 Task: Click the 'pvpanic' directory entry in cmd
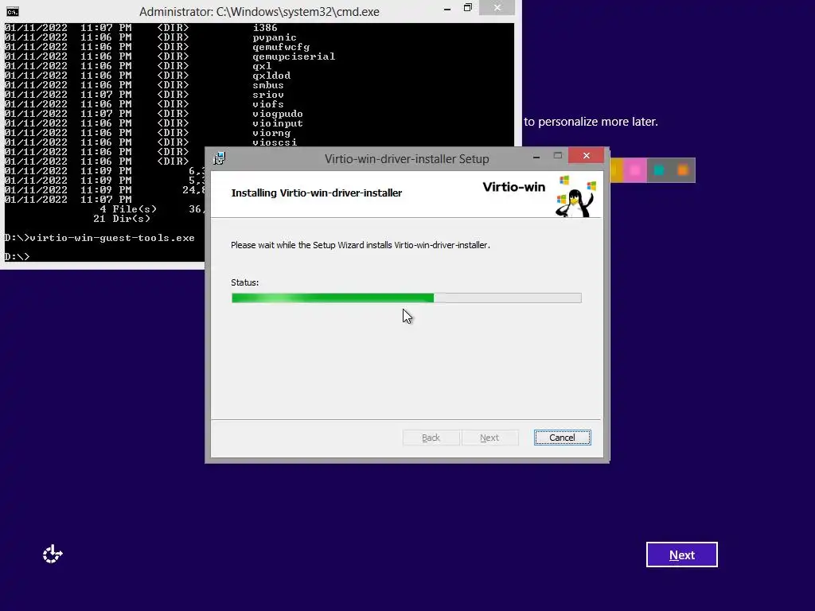(275, 37)
